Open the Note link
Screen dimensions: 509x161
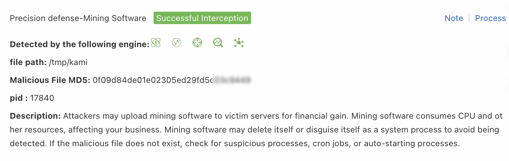454,18
